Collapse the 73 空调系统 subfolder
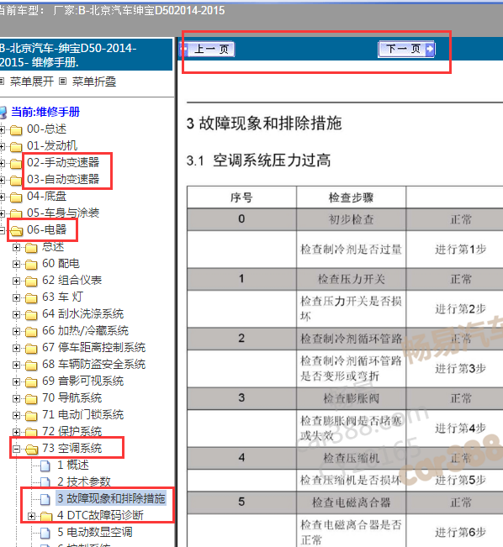 coord(16,449)
